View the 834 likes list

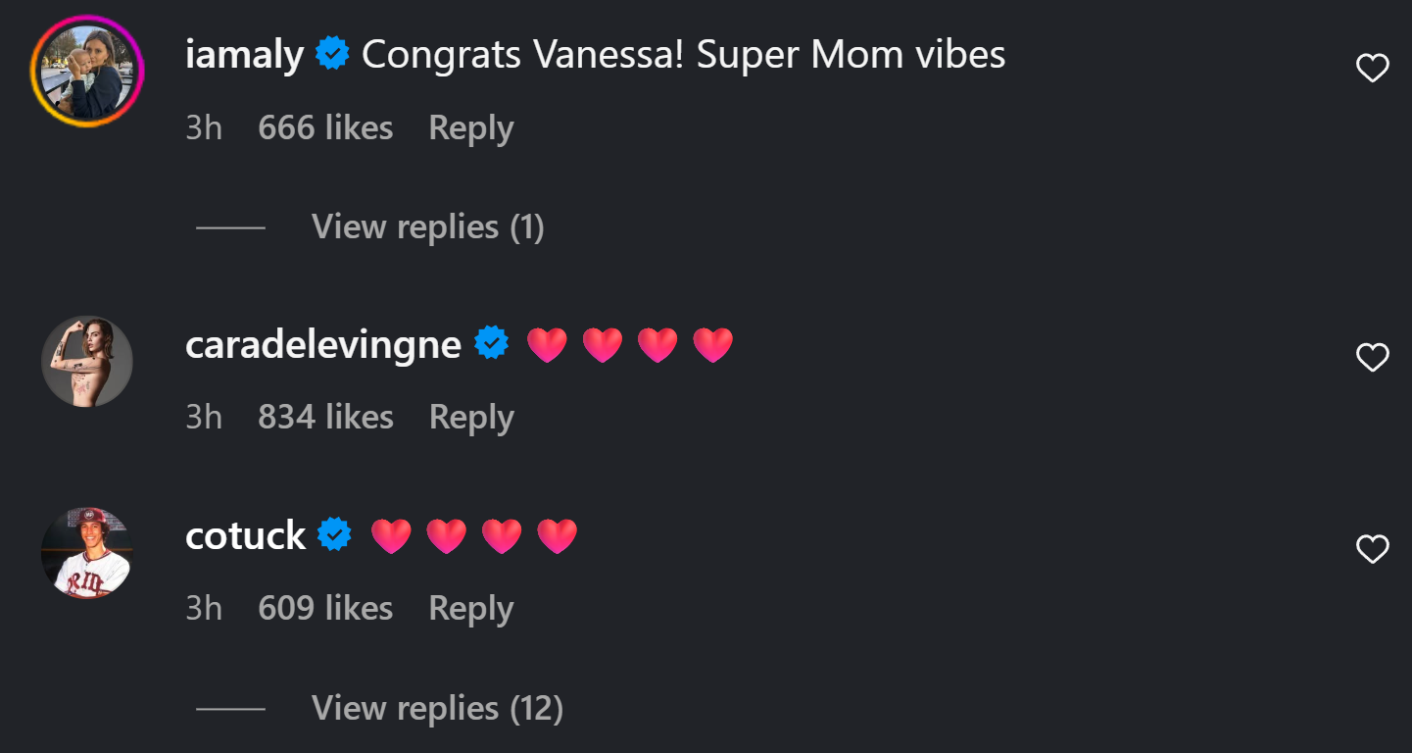[x=325, y=418]
